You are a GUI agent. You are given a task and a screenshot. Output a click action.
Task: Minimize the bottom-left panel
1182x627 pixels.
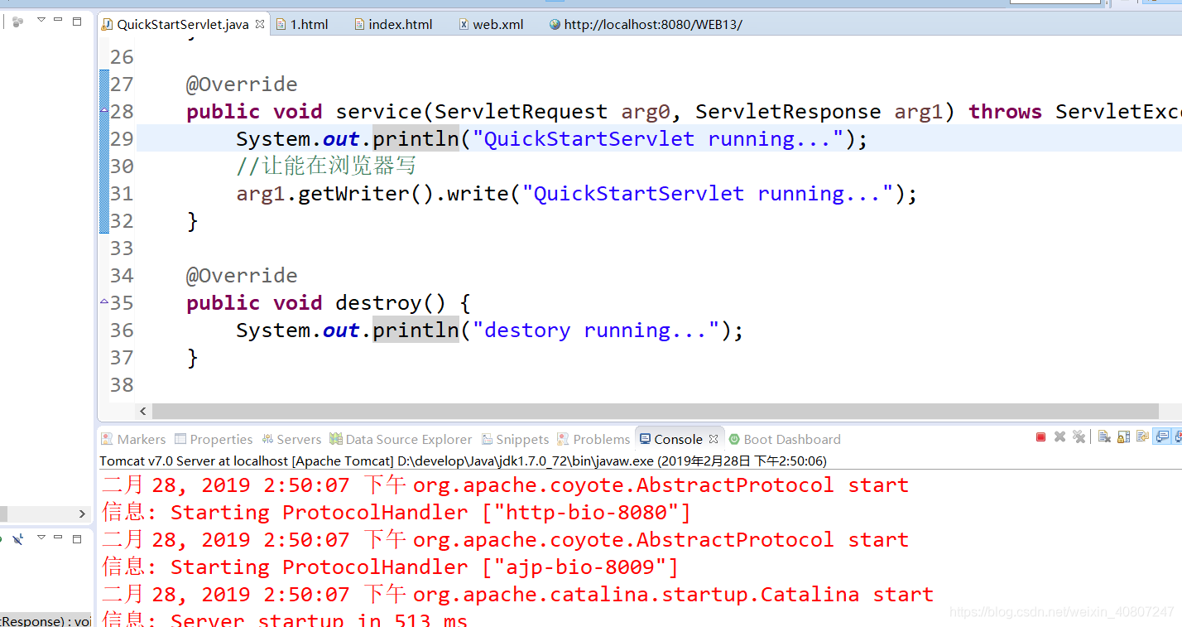58,537
